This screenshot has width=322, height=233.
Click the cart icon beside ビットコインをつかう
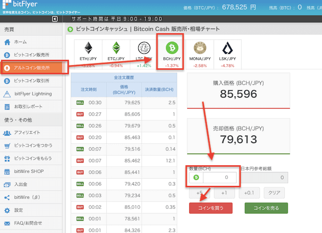click(x=7, y=146)
